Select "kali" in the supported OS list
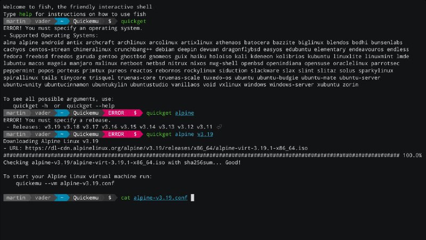Viewport: 426px width, 240px height. coord(241,57)
